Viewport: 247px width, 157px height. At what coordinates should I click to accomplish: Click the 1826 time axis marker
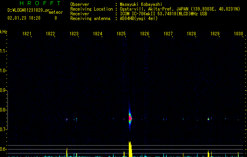point(145,34)
